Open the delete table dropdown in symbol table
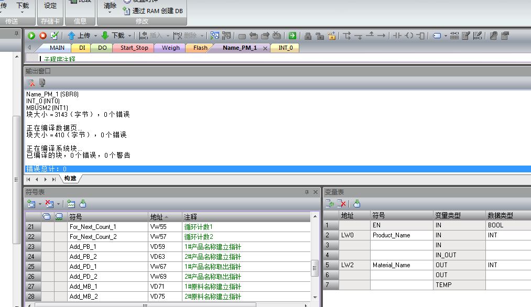The width and height of the screenshot is (531, 307). tap(58, 204)
